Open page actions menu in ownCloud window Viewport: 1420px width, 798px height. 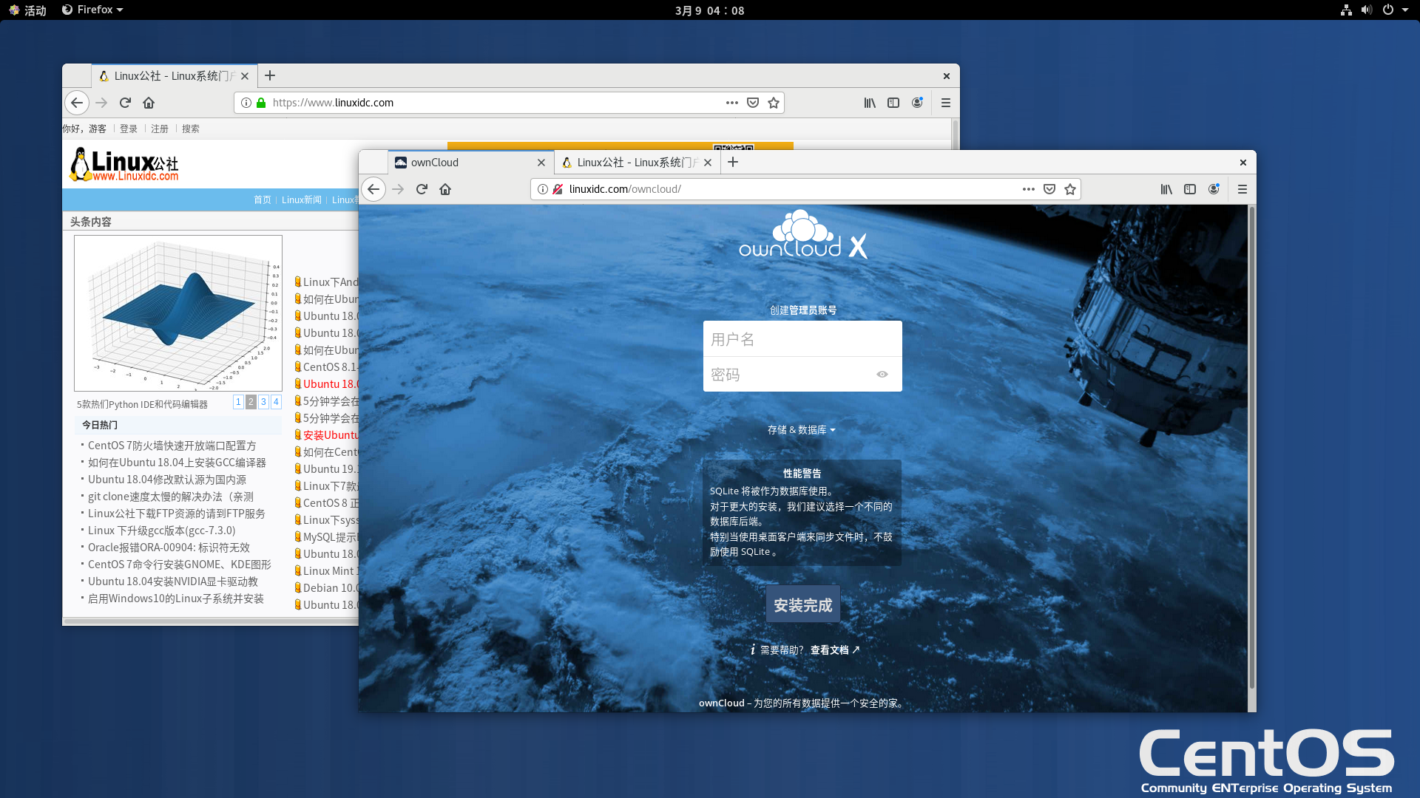coord(1028,189)
